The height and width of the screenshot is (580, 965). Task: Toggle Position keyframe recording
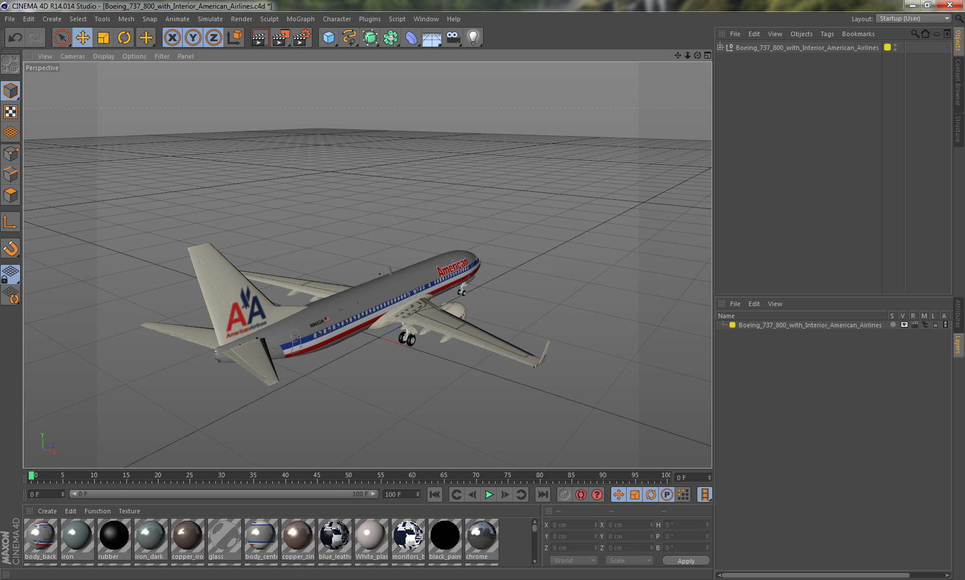619,494
